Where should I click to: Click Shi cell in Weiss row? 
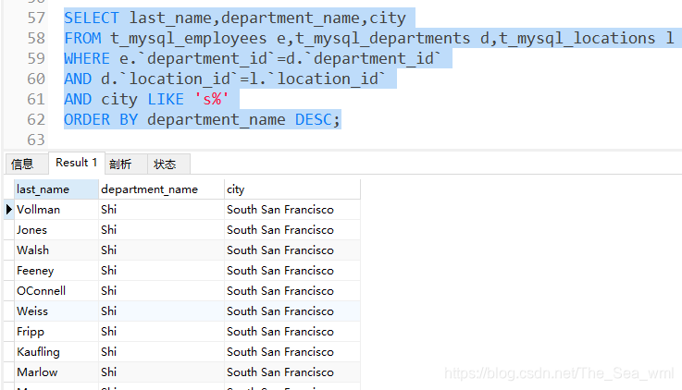tap(161, 311)
